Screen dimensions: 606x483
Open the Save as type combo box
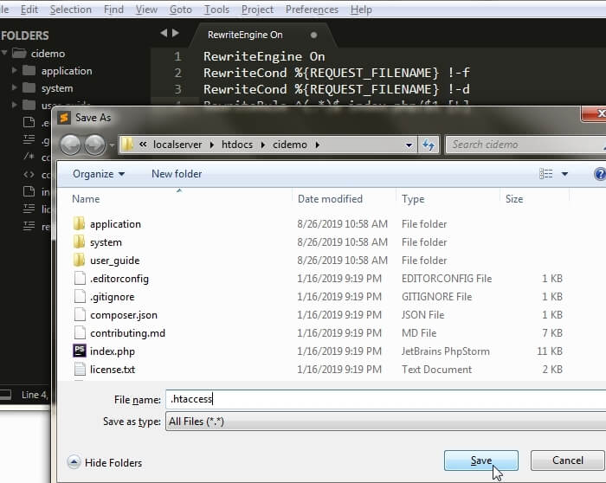point(386,422)
